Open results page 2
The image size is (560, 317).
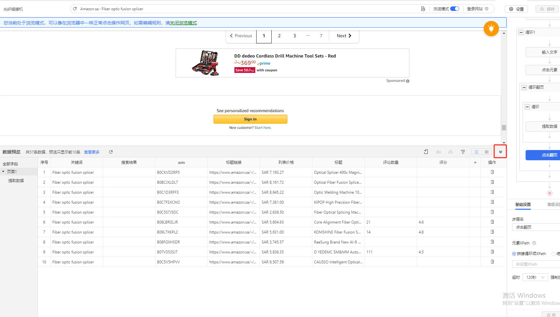pos(279,36)
